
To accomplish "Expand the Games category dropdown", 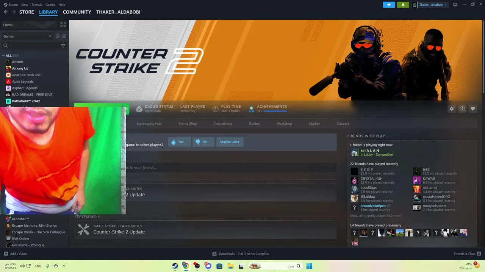I will pyautogui.click(x=27, y=36).
